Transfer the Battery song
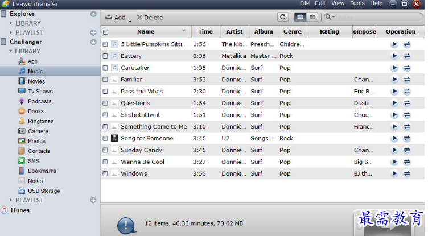The width and height of the screenshot is (428, 236). 407,56
